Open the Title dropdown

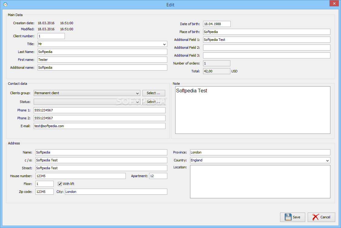pyautogui.click(x=164, y=44)
